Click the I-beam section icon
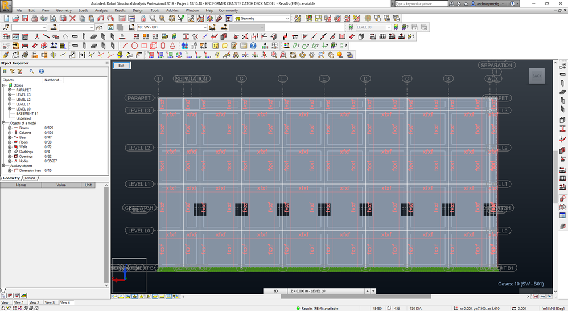This screenshot has width=568, height=311. tap(186, 36)
